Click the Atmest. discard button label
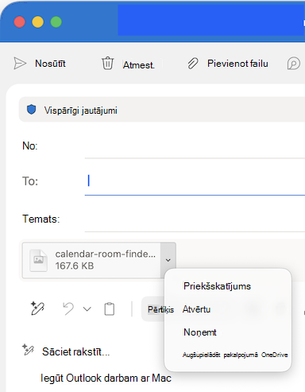Screen dimensions: 305x392 tap(139, 65)
